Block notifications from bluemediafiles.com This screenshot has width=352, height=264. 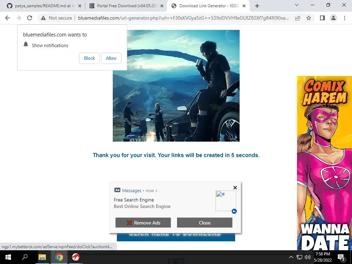pos(89,58)
